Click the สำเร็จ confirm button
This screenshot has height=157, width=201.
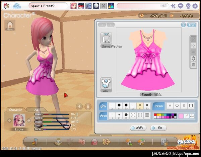[x=138, y=128]
